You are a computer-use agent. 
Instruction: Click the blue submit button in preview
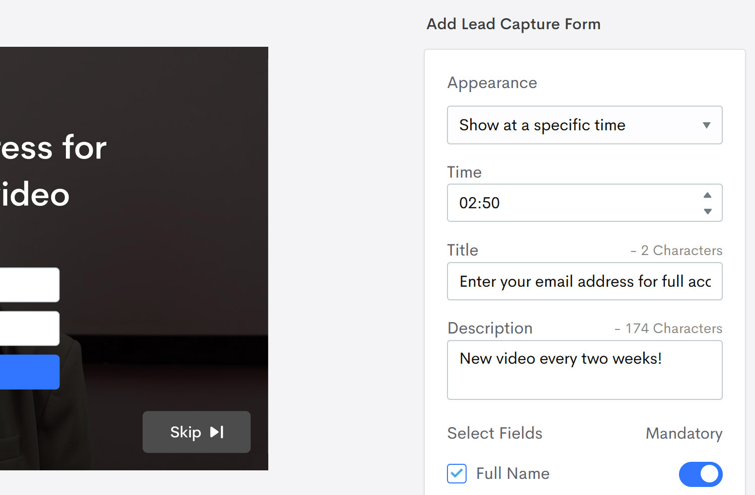click(30, 372)
